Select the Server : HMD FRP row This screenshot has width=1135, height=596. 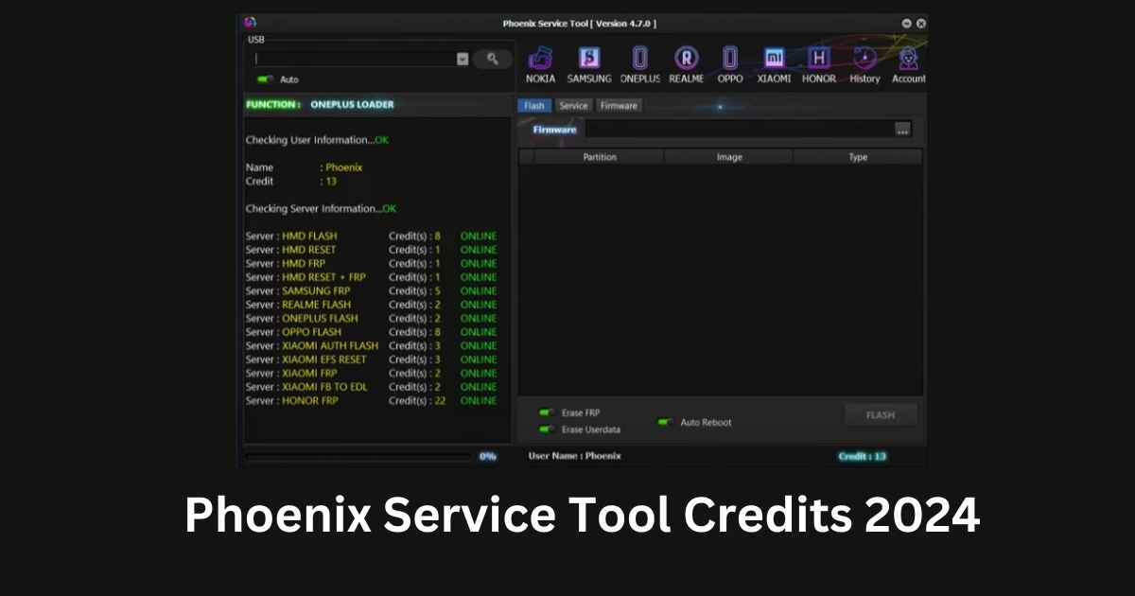pos(371,263)
